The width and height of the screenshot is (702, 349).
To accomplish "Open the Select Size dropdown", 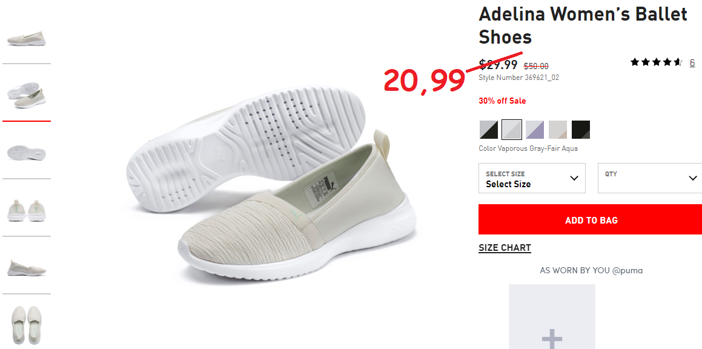I will point(532,178).
